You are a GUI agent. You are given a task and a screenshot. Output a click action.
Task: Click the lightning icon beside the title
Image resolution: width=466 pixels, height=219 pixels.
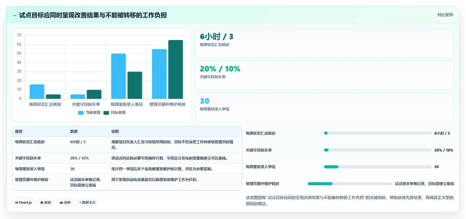tap(15, 15)
